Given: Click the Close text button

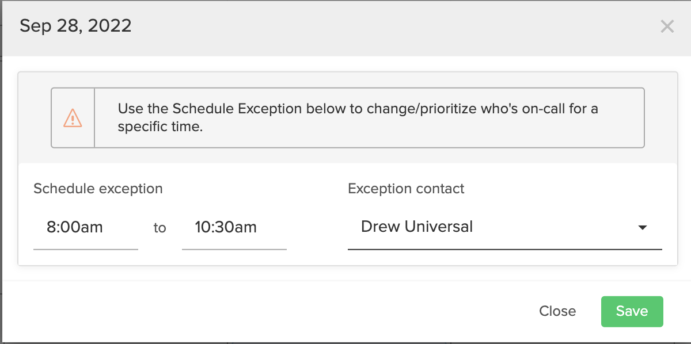Looking at the screenshot, I should (x=557, y=311).
